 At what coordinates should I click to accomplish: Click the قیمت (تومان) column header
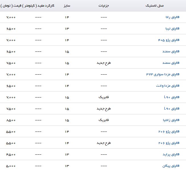11,6
